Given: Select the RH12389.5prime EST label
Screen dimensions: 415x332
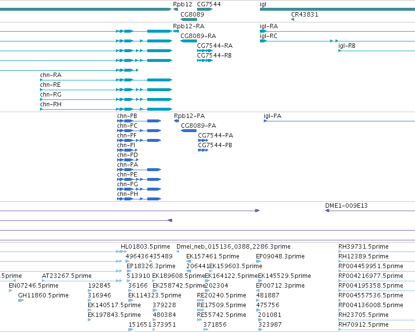Looking at the screenshot, I should (363, 256).
